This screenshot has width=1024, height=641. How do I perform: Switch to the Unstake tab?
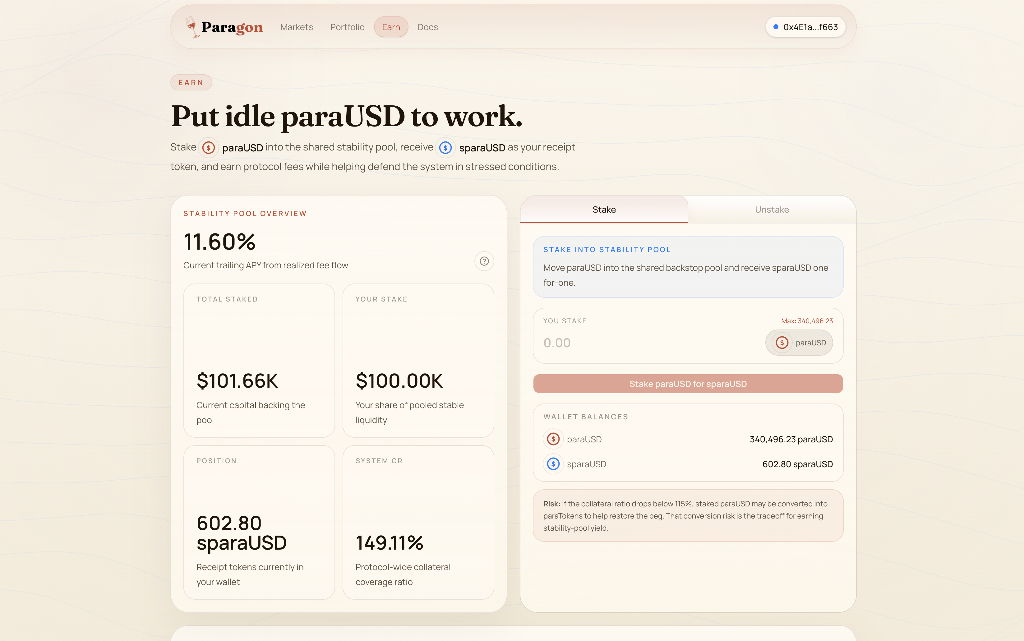pos(771,210)
